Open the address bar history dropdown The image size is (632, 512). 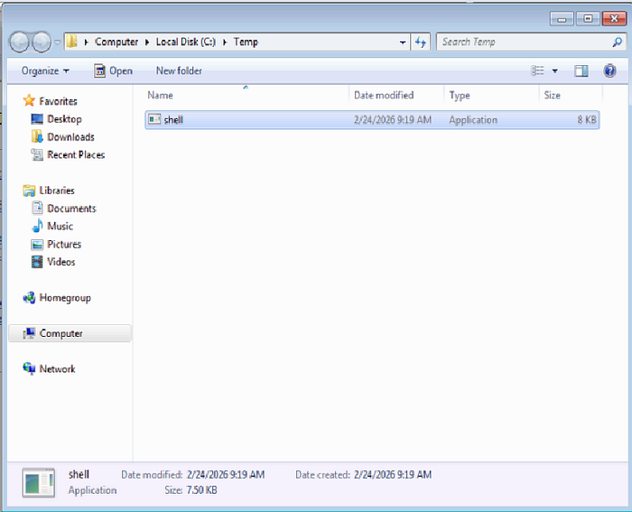[x=403, y=42]
